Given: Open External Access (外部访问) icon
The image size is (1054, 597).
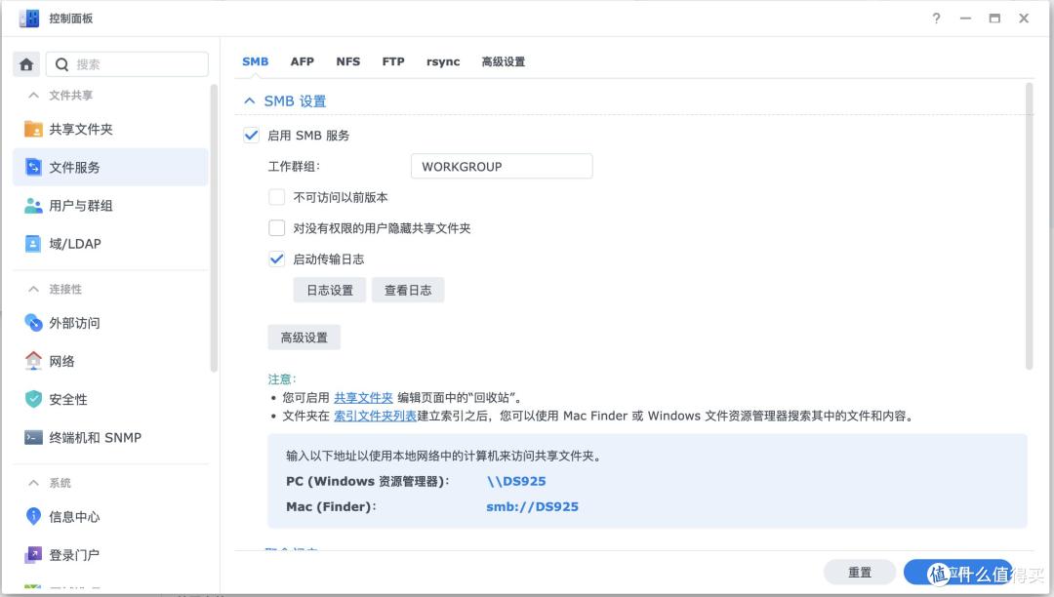Looking at the screenshot, I should click(x=33, y=323).
